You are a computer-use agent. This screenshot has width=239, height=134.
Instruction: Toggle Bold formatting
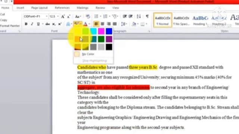tap(26, 24)
